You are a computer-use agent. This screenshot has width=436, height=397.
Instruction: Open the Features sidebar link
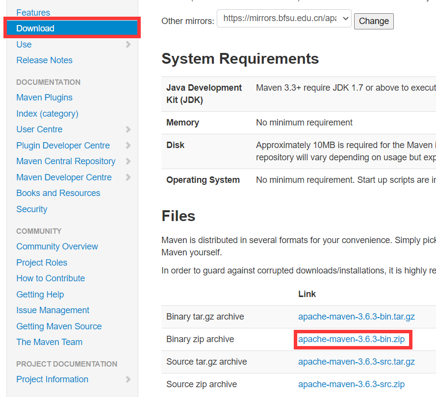33,13
